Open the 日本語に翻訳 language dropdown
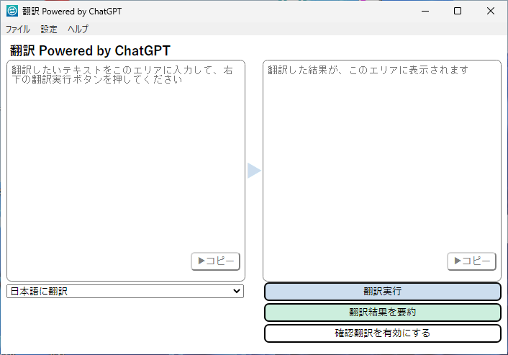 [125, 291]
